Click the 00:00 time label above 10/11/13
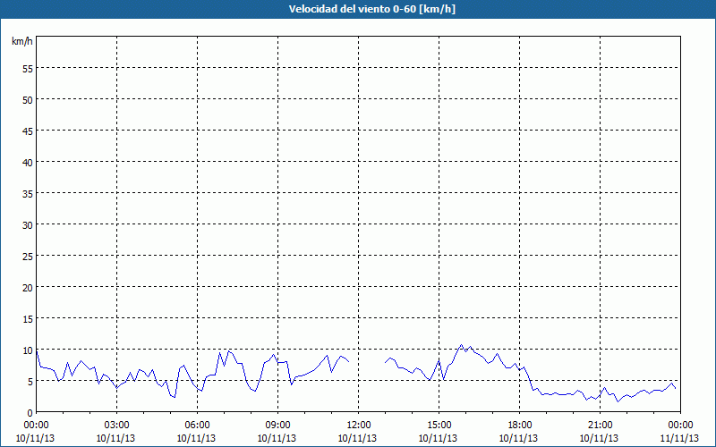Viewport: 716px width, 447px height. pyautogui.click(x=36, y=426)
